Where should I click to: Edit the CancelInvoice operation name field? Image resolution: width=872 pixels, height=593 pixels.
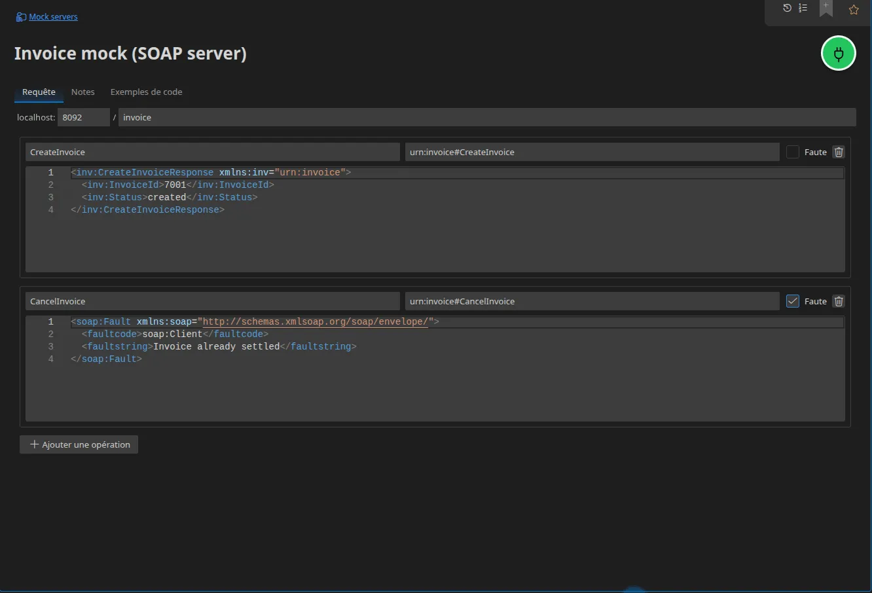[213, 301]
